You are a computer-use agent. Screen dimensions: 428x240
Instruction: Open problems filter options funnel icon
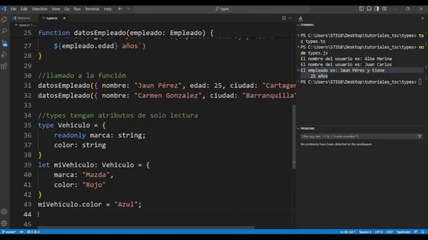(x=419, y=136)
